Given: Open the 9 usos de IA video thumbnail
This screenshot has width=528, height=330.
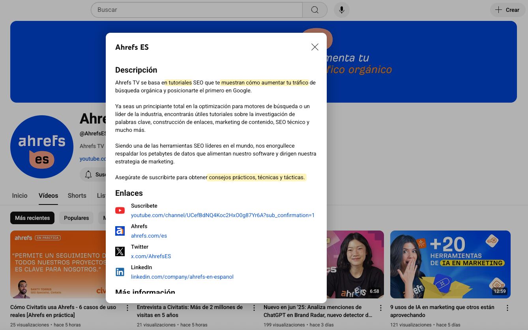Looking at the screenshot, I should coord(450,264).
